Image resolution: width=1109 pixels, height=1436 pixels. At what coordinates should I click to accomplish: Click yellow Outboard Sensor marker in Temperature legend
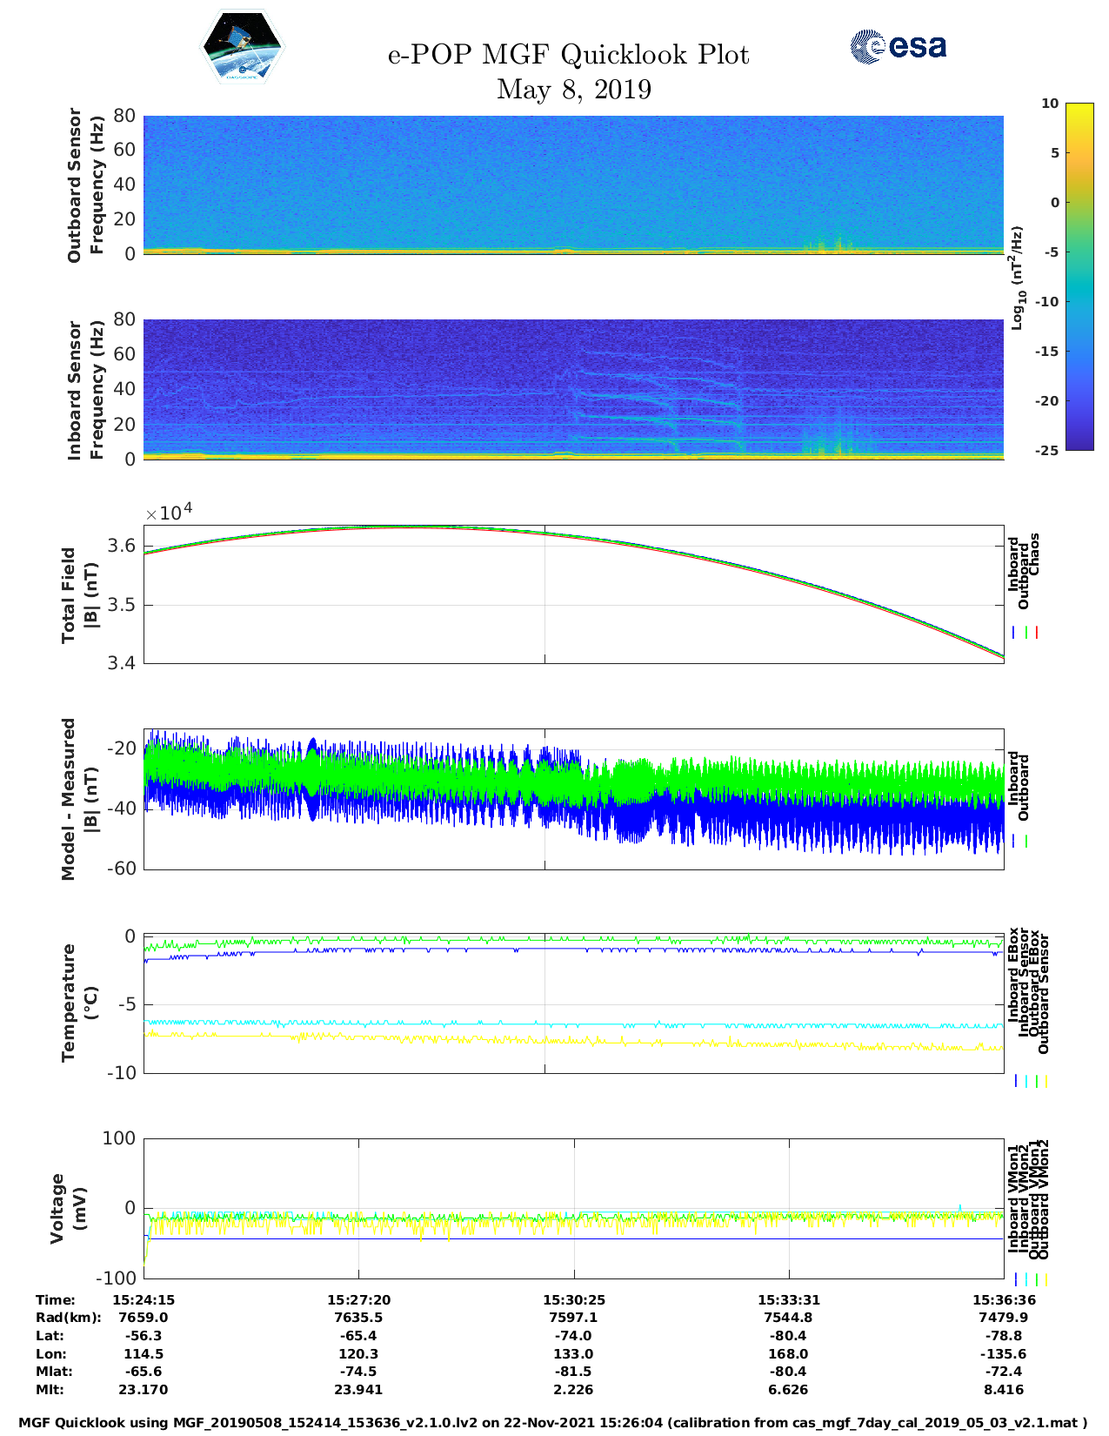[x=1046, y=1081]
